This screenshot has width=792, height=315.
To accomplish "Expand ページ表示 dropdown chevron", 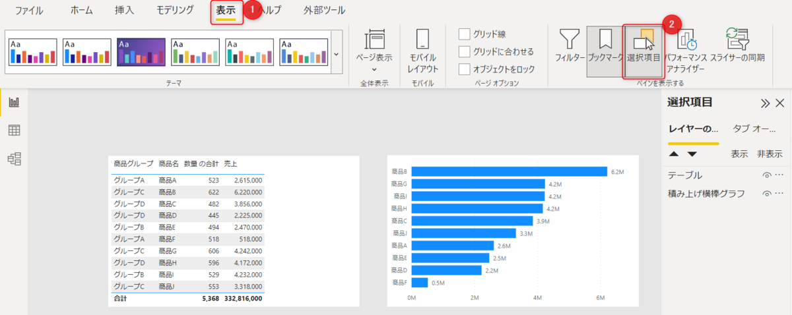I will [374, 69].
